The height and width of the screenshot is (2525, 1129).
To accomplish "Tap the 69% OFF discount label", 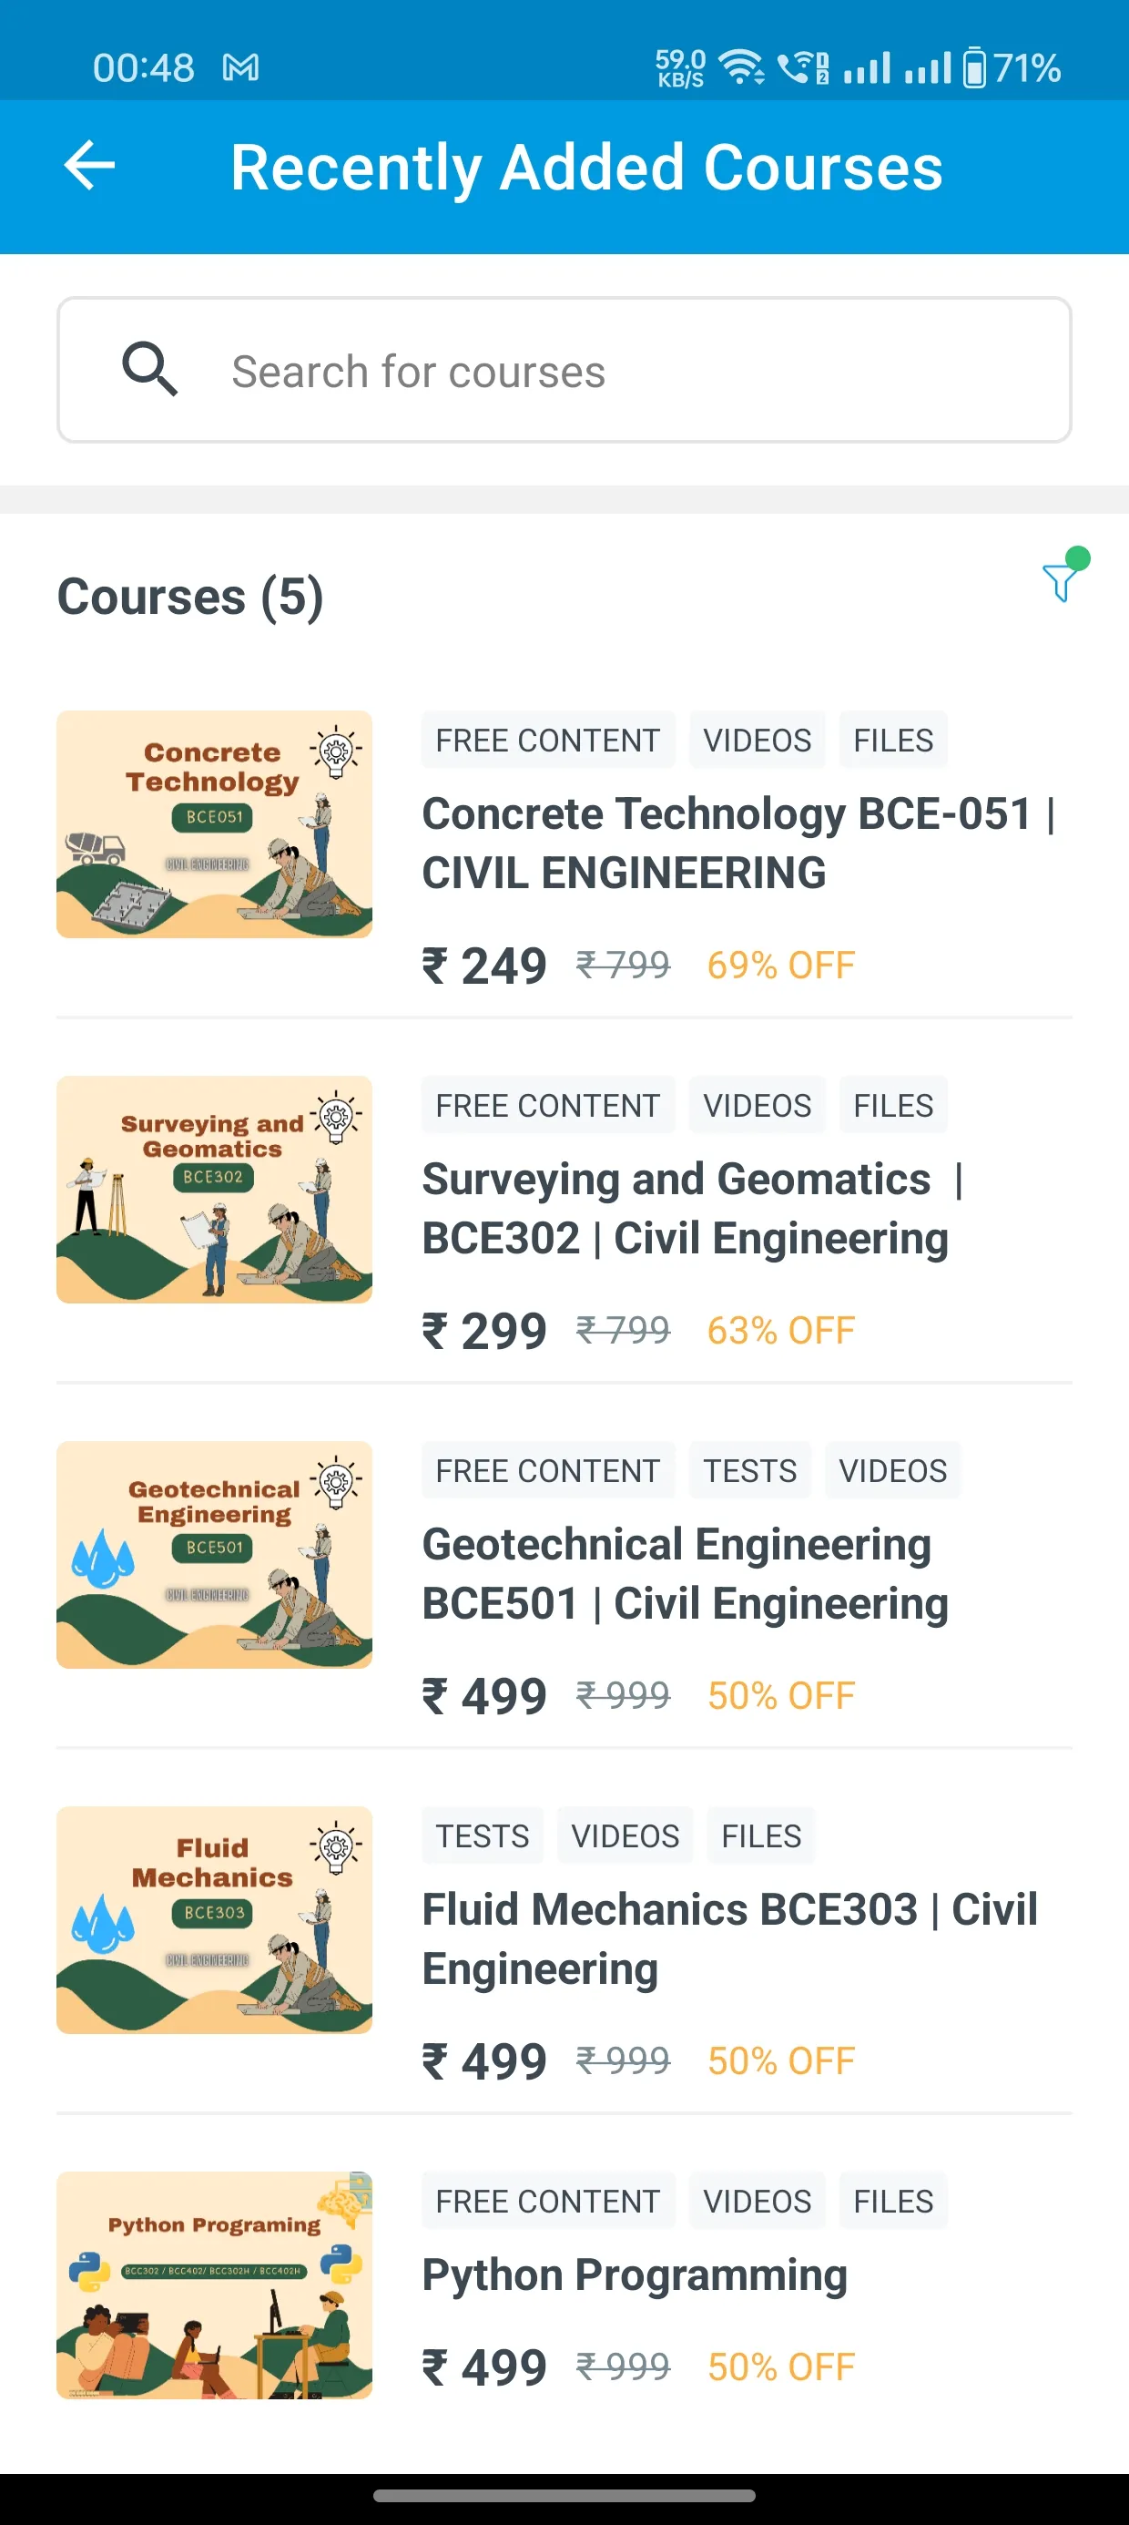I will coord(781,966).
